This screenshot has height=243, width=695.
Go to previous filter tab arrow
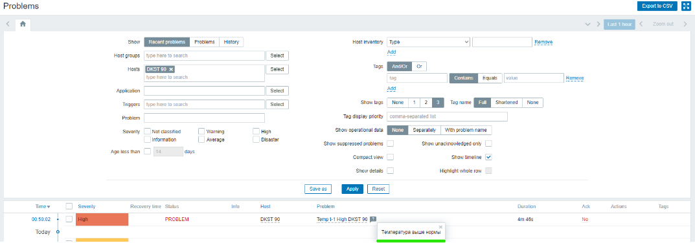pyautogui.click(x=8, y=25)
